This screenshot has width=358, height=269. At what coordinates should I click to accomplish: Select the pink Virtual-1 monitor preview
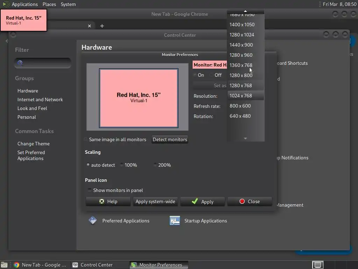pos(138,98)
